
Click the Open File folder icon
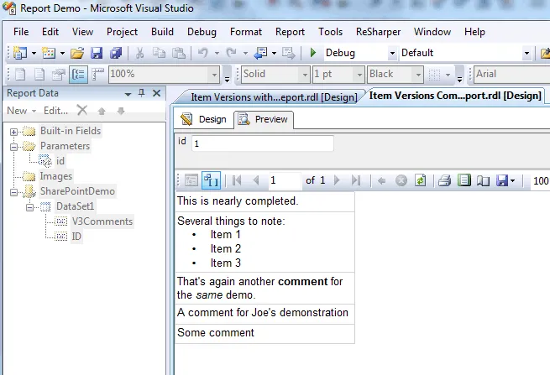pos(78,53)
